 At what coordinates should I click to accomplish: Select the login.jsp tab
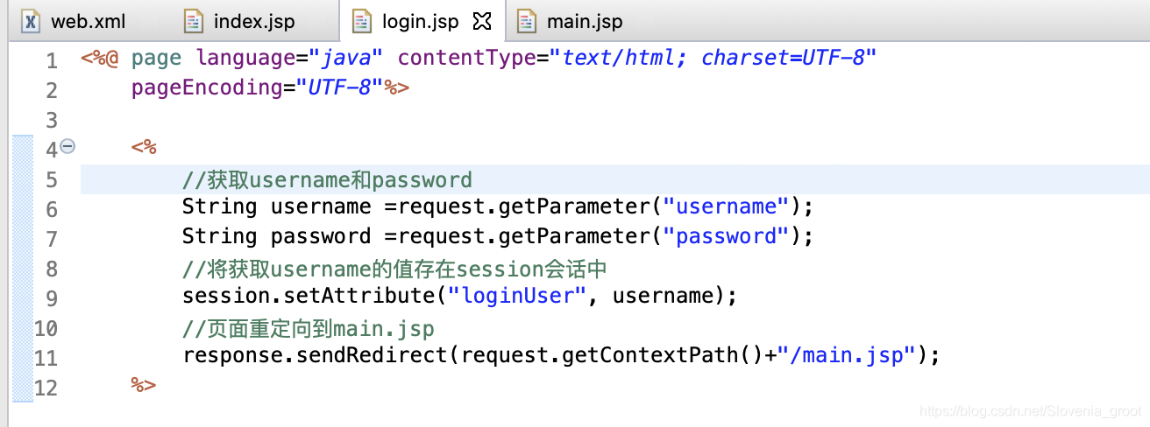[421, 21]
